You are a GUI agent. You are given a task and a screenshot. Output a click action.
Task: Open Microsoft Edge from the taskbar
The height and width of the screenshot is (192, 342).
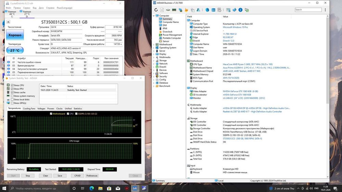[92, 188]
